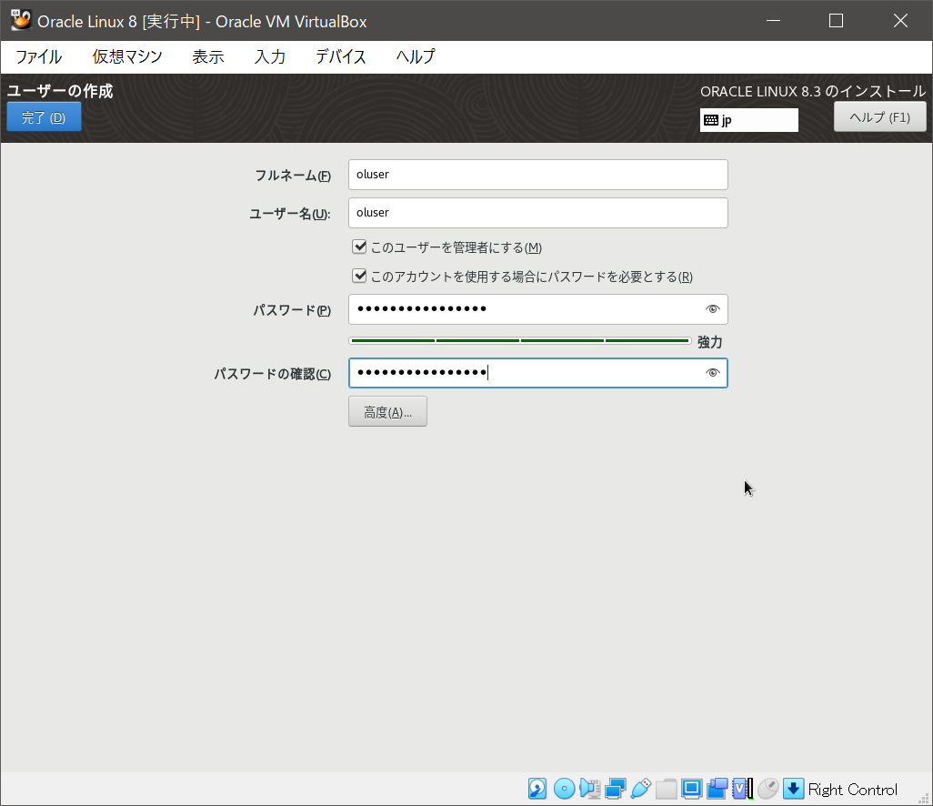Screen dimensions: 933x806
Task: Open the 仮想マシン menu
Action: [127, 56]
